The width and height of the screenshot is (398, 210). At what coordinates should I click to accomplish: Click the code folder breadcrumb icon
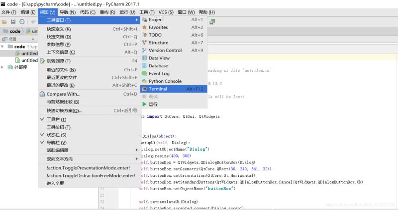coord(5,31)
